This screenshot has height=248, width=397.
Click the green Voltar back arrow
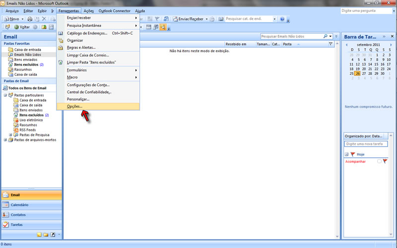coord(16,27)
